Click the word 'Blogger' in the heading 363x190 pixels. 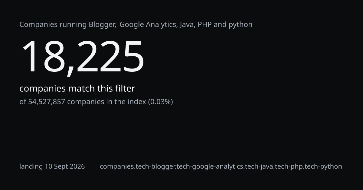coord(102,25)
